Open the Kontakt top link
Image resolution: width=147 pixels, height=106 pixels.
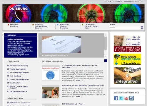139,2
